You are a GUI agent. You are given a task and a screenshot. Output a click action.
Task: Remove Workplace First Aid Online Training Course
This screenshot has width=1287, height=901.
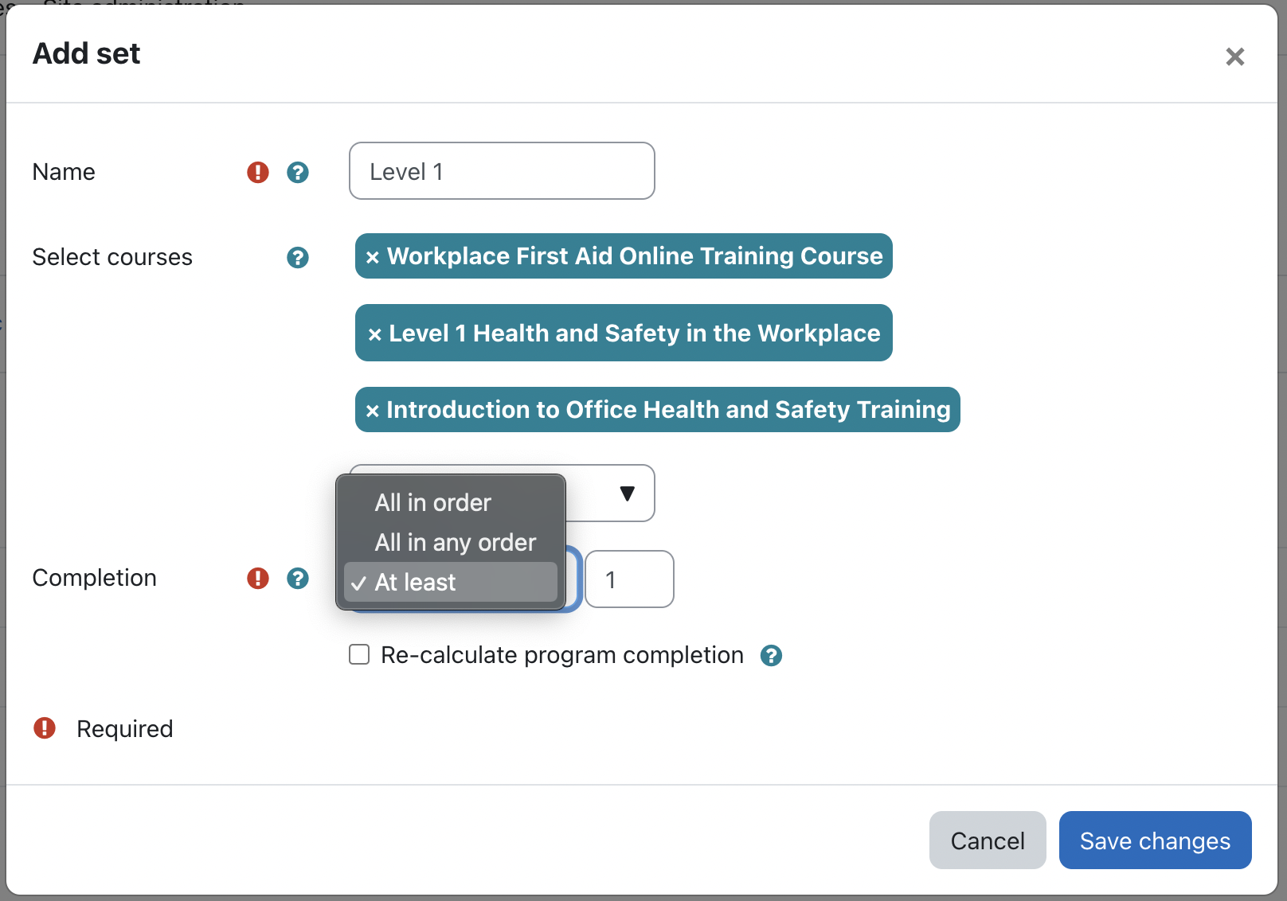pos(372,257)
